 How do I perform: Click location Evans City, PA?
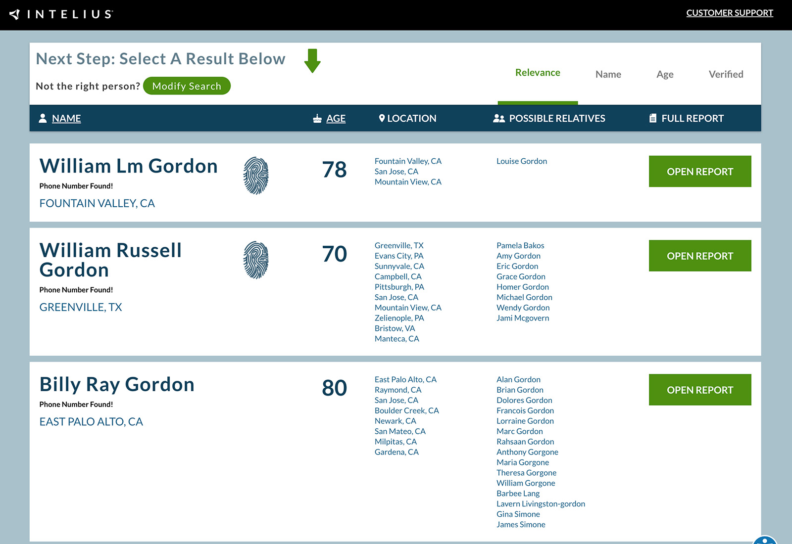tap(399, 256)
